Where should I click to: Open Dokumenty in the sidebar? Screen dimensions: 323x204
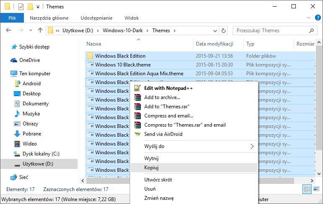(x=35, y=104)
